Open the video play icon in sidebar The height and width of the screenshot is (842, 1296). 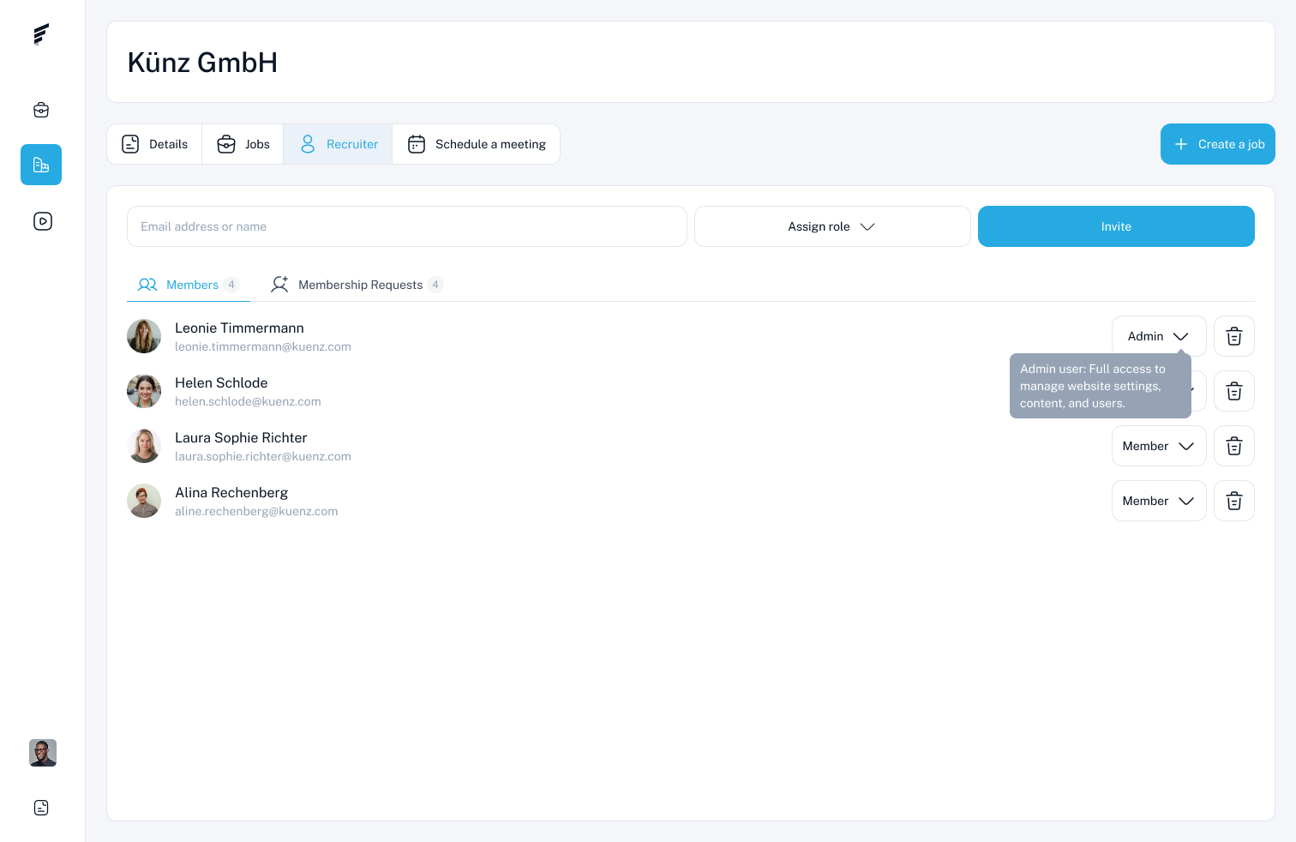pos(43,221)
